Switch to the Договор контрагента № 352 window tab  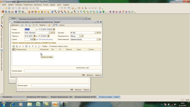click(84, 97)
